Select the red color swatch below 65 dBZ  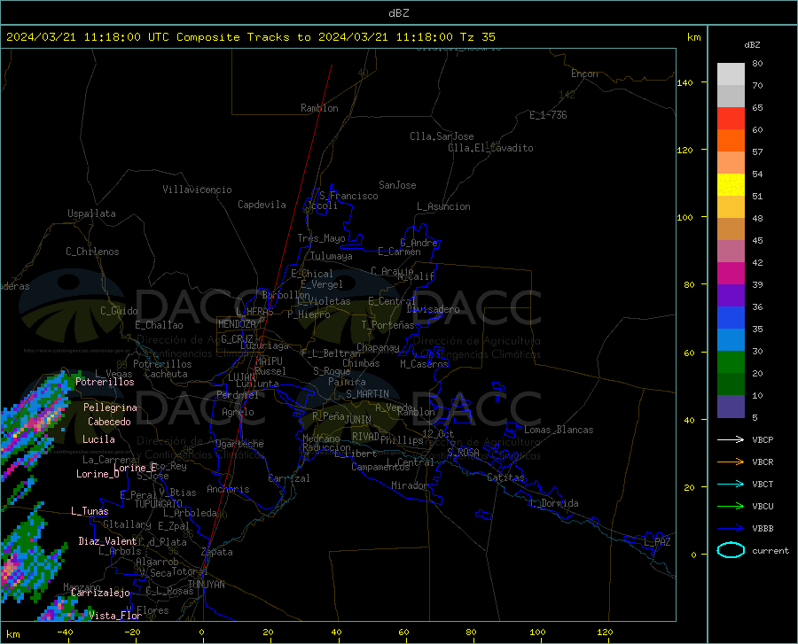point(731,119)
